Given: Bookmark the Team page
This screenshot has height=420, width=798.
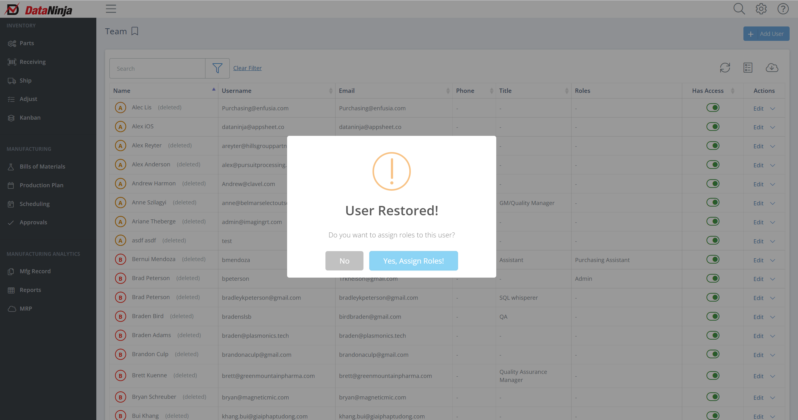Looking at the screenshot, I should 135,31.
